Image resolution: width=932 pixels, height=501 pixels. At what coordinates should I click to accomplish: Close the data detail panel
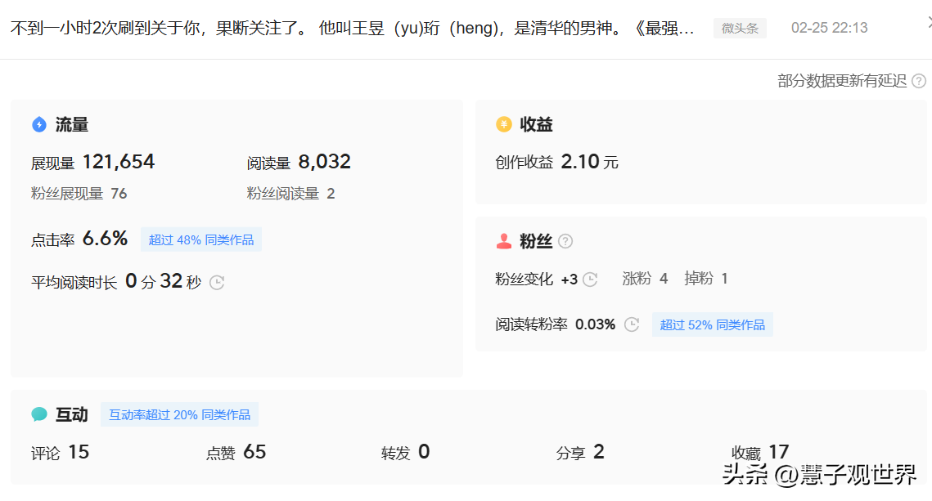[929, 23]
